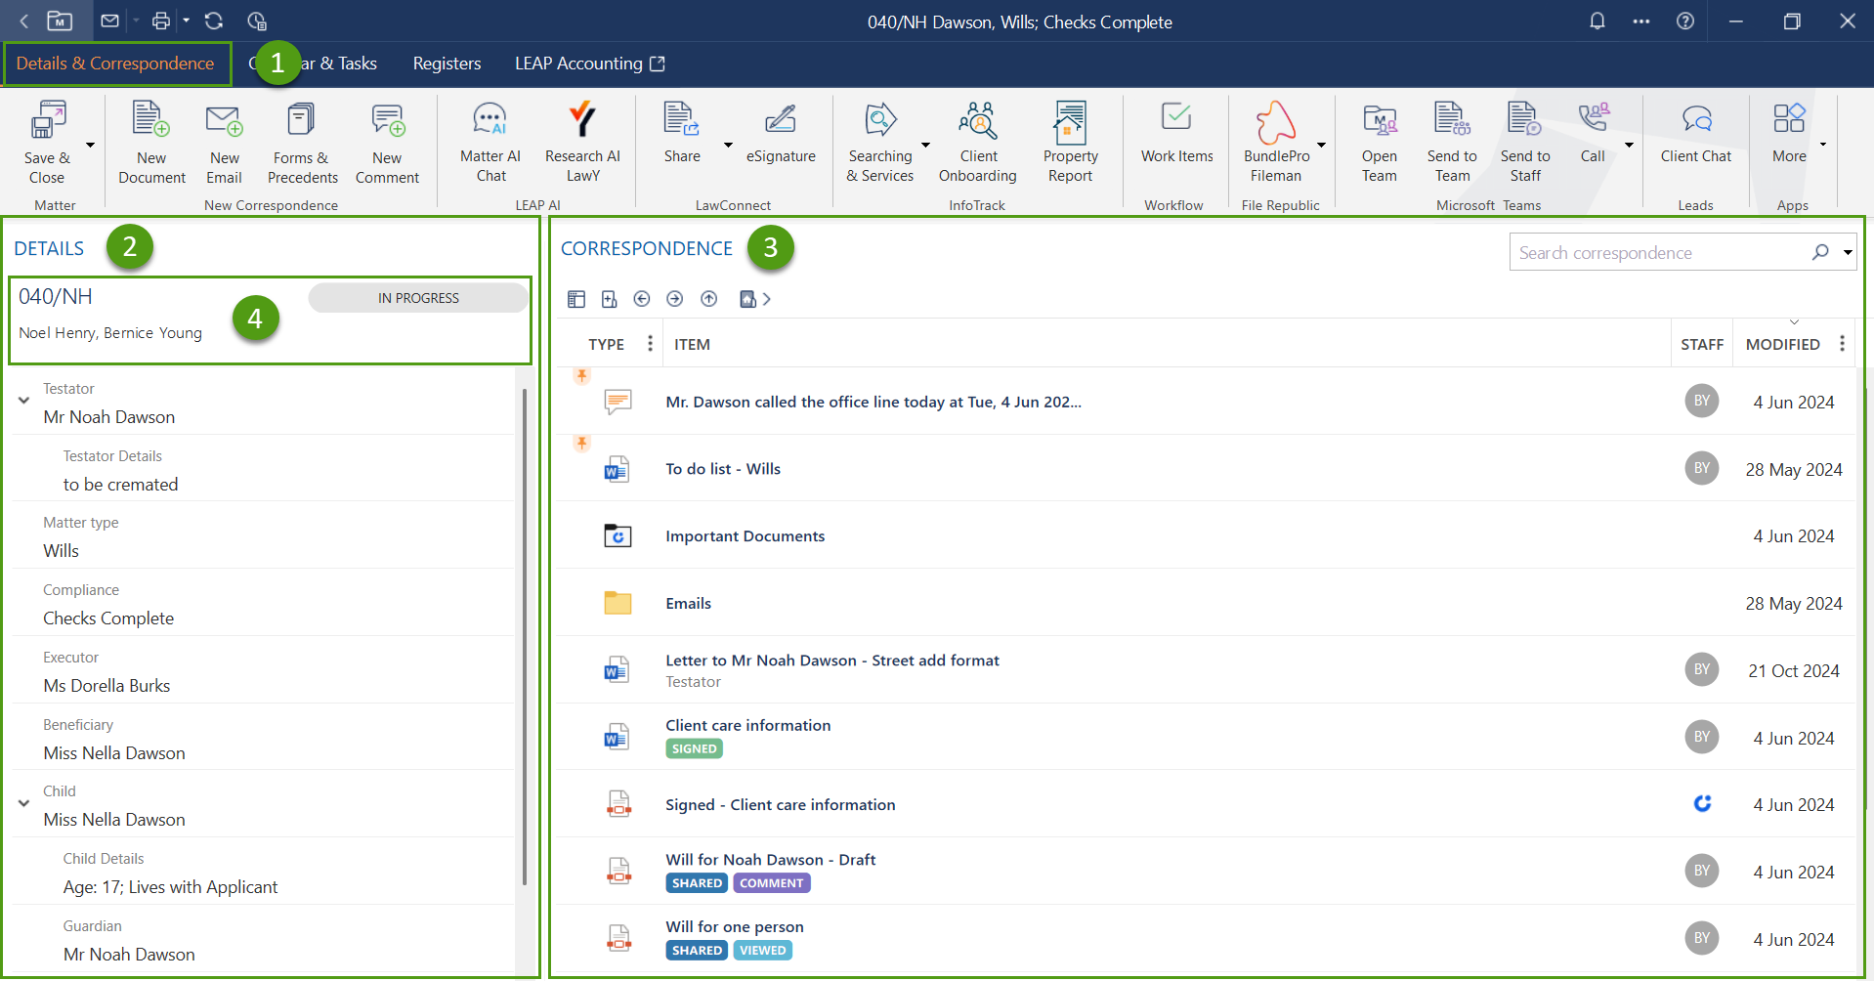1874x981 pixels.
Task: Expand search correspondence options dropdown
Action: (x=1848, y=252)
